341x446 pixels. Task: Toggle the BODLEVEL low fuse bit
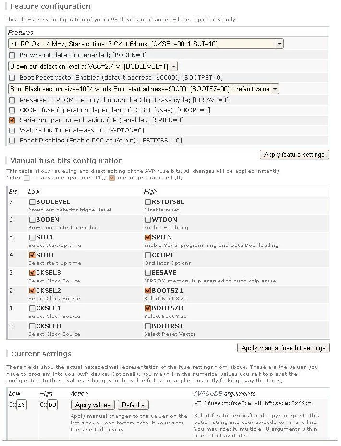pos(32,202)
